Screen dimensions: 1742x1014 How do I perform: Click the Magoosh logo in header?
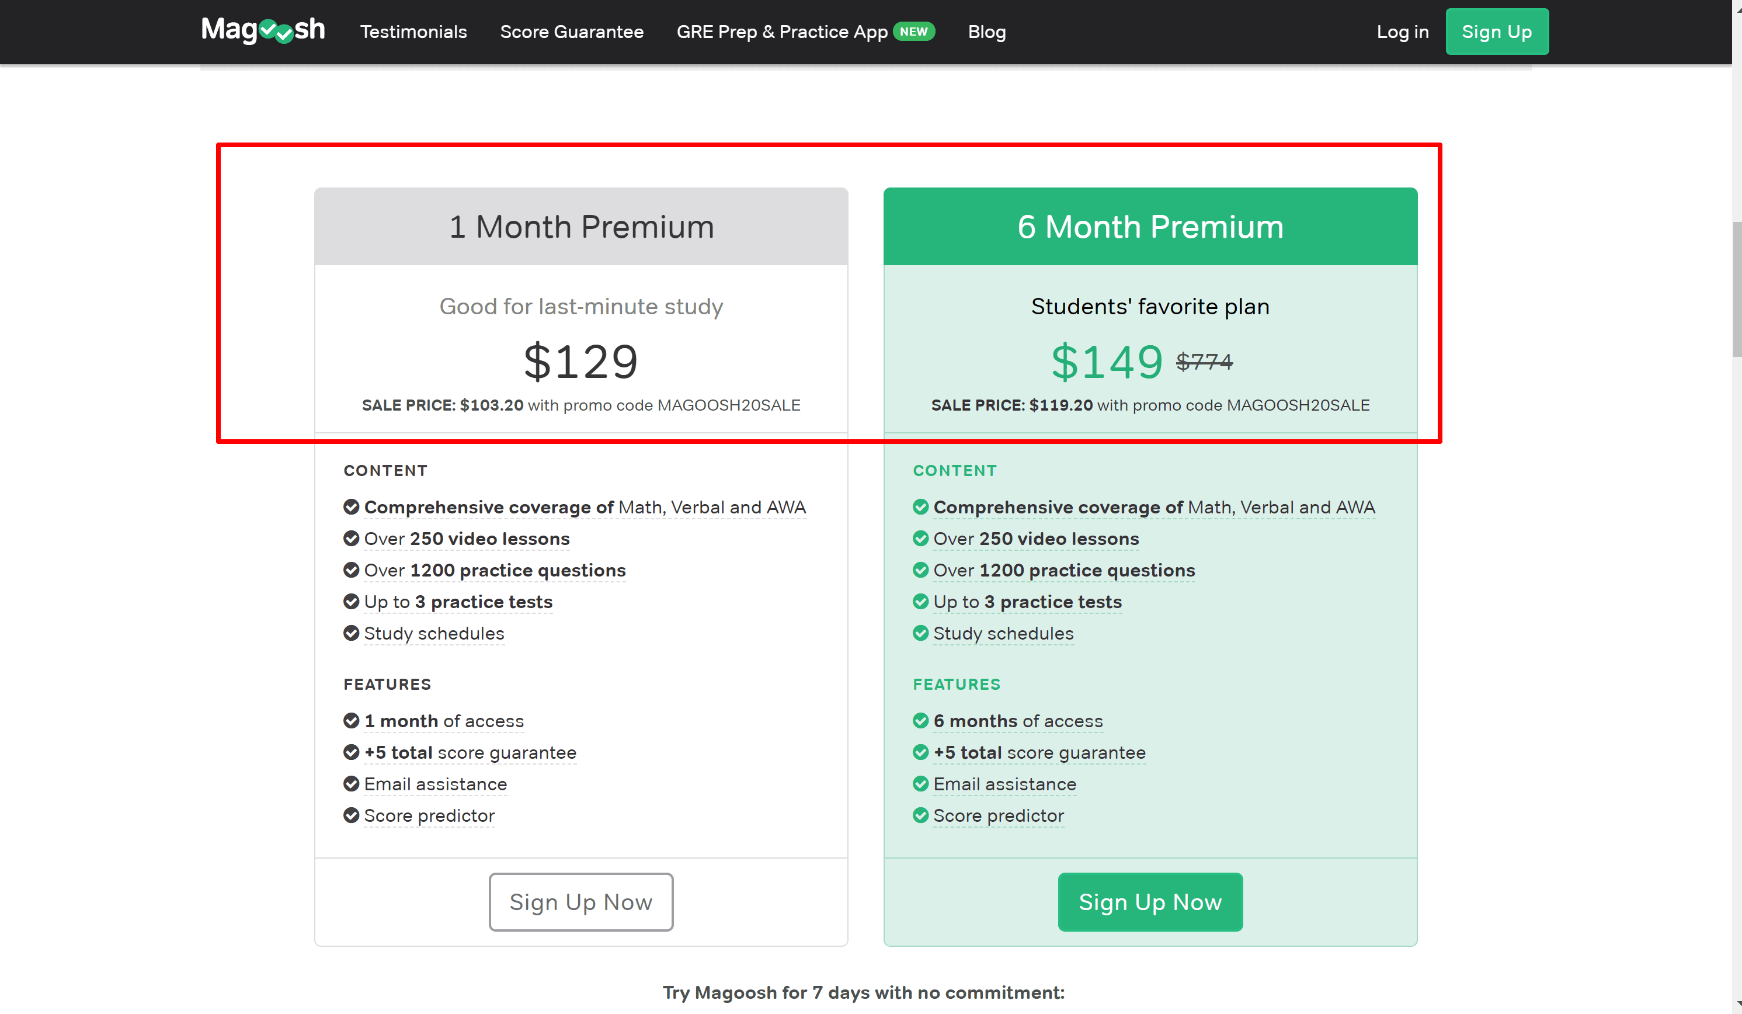tap(263, 30)
